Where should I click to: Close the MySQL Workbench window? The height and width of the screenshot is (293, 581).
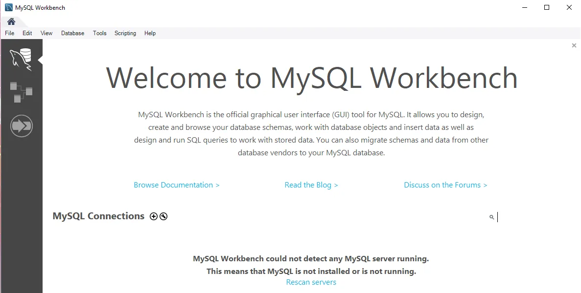coord(569,7)
